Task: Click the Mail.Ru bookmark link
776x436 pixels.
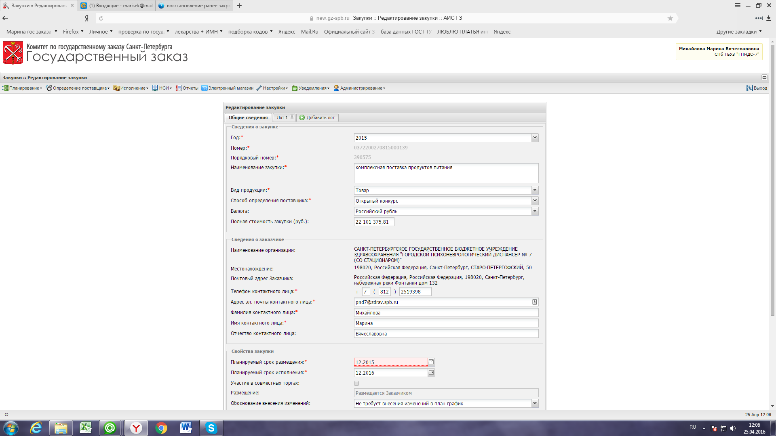Action: pos(309,32)
